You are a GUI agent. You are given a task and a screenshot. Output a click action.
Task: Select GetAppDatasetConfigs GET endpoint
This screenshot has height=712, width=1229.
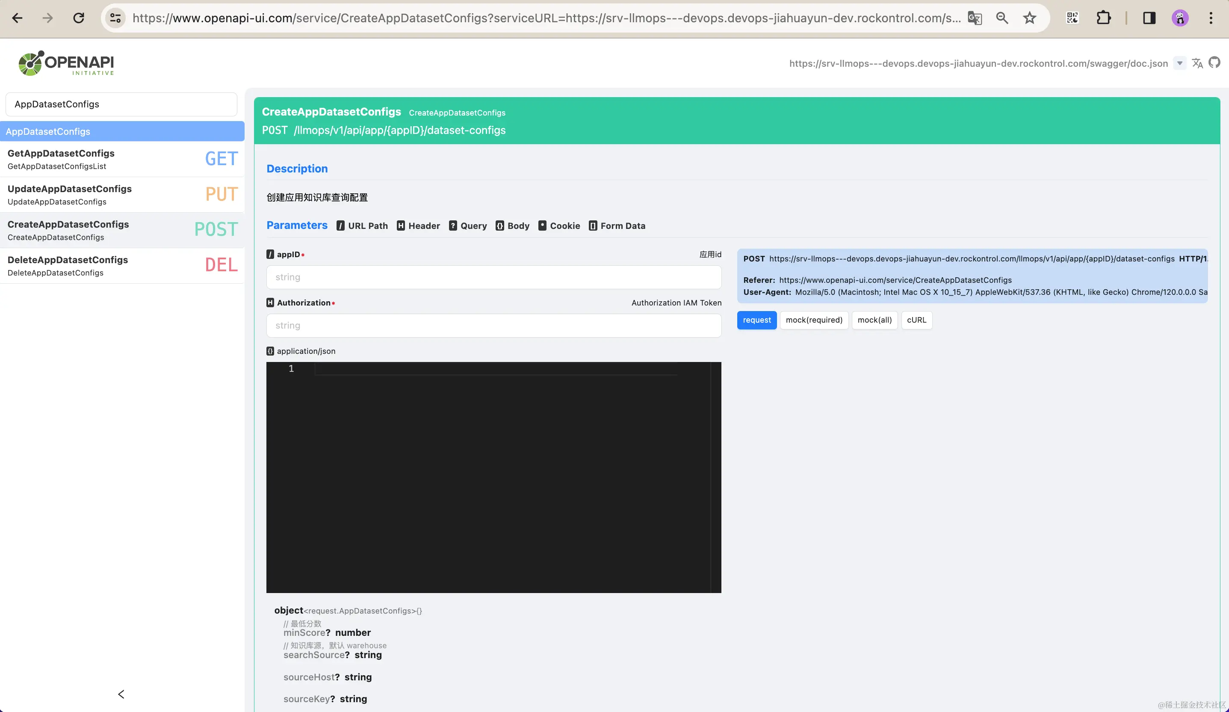click(122, 159)
